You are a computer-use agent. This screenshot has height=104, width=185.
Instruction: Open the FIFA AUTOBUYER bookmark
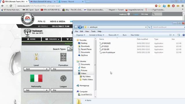pos(51,10)
